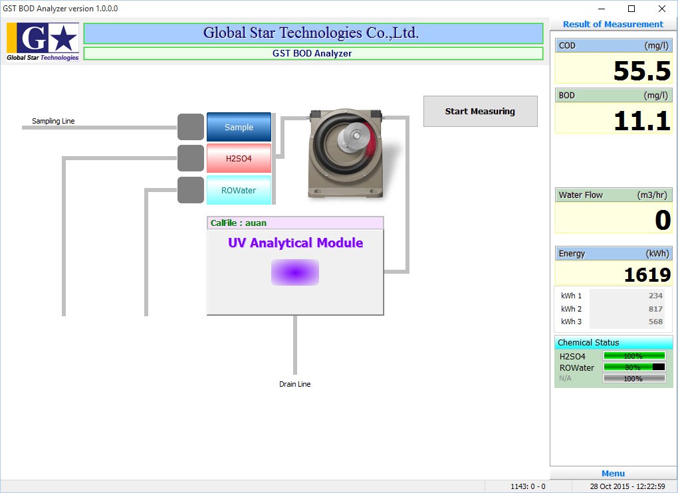The height and width of the screenshot is (493, 678).
Task: Click the Global Star Technologies logo
Action: (43, 42)
